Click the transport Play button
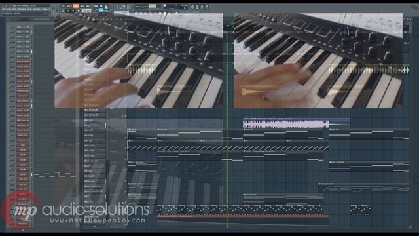The image size is (419, 236). pyautogui.click(x=67, y=11)
